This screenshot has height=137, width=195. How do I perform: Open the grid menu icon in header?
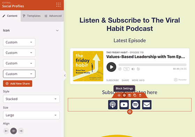pyautogui.click(x=58, y=5)
